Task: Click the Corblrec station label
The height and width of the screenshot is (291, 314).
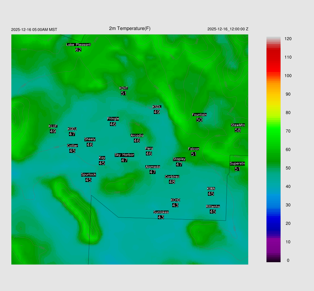Action: coord(172,177)
